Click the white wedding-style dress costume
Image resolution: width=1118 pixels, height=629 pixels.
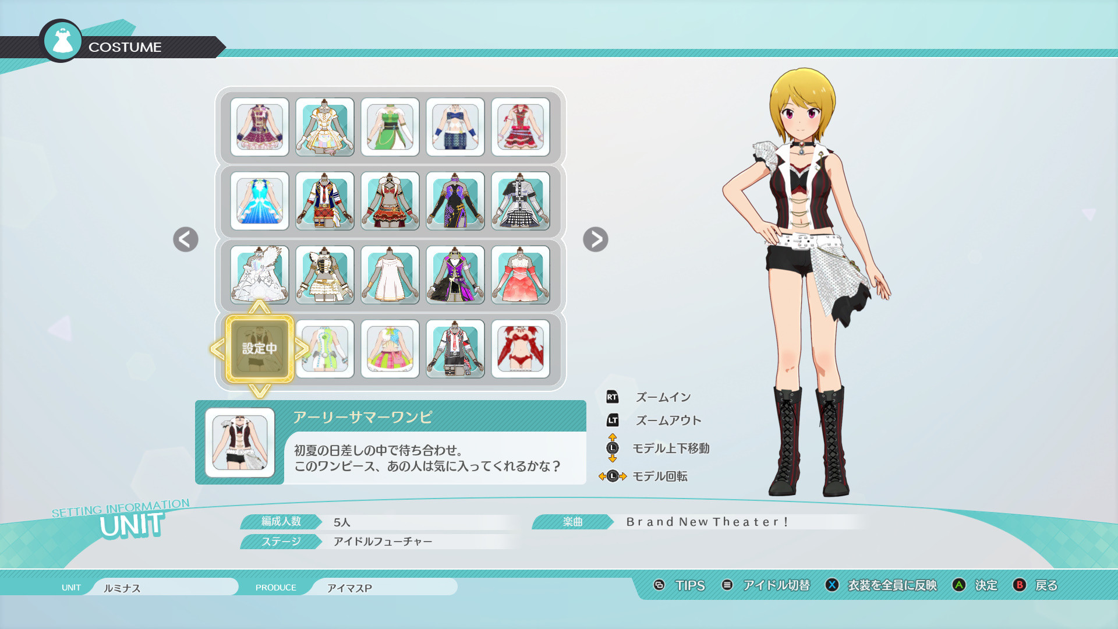[x=260, y=275]
